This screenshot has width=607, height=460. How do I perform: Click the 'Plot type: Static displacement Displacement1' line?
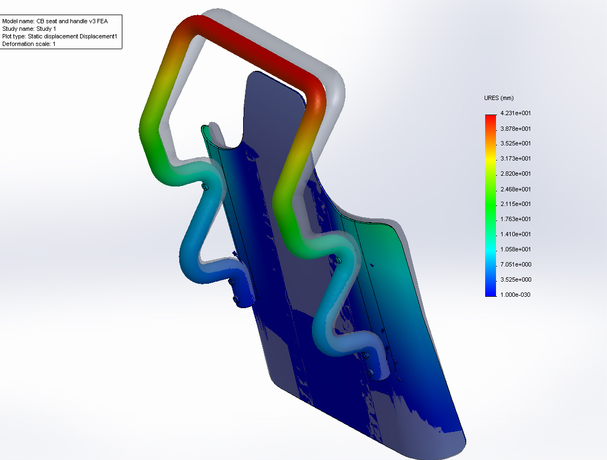pos(60,37)
